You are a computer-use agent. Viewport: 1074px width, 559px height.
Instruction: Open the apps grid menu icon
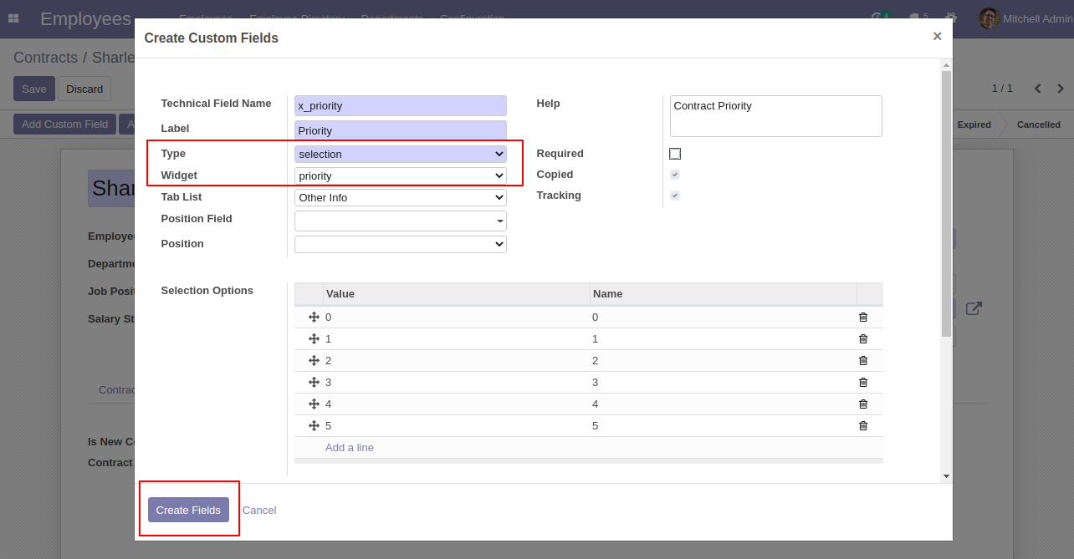click(x=13, y=18)
